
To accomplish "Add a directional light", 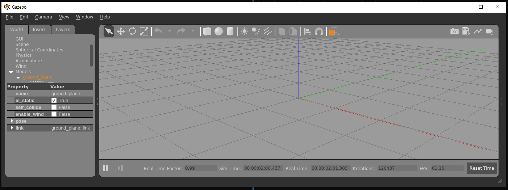I will coord(267,31).
